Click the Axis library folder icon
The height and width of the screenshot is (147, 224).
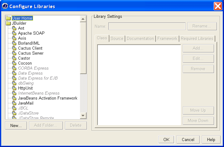tap(14, 38)
